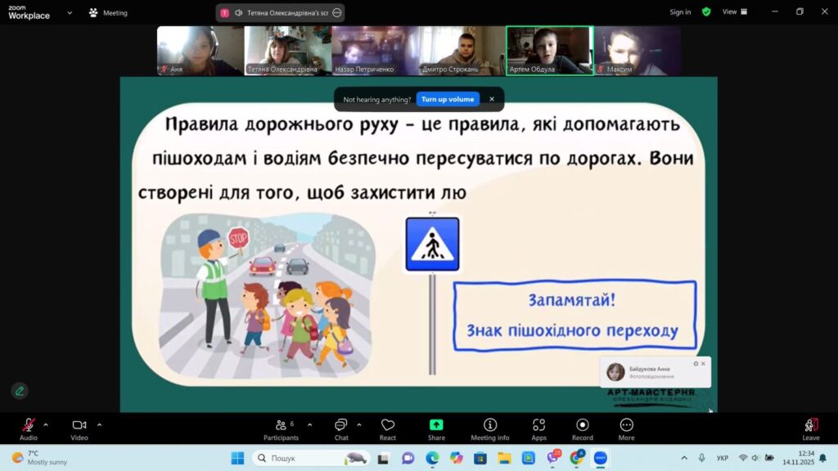Select the Тетяна Олександрівна's screen tab
The image size is (838, 471).
(x=280, y=13)
